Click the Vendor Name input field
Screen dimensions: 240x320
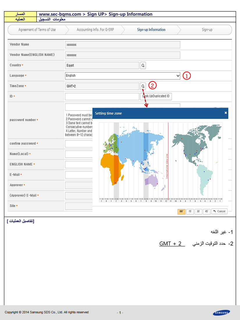[122, 45]
